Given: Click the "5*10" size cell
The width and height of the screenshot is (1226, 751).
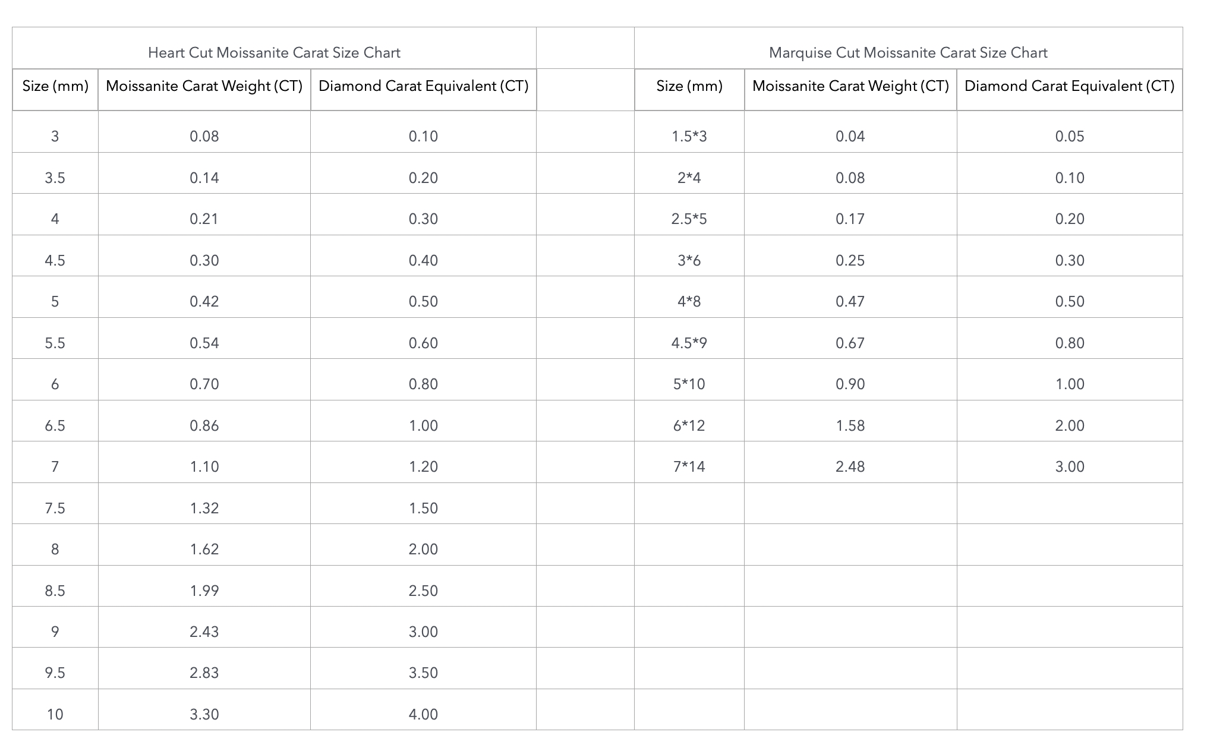Looking at the screenshot, I should tap(689, 384).
